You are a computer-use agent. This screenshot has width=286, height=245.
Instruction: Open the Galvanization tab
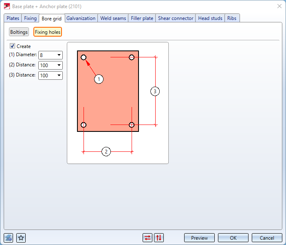pyautogui.click(x=81, y=18)
